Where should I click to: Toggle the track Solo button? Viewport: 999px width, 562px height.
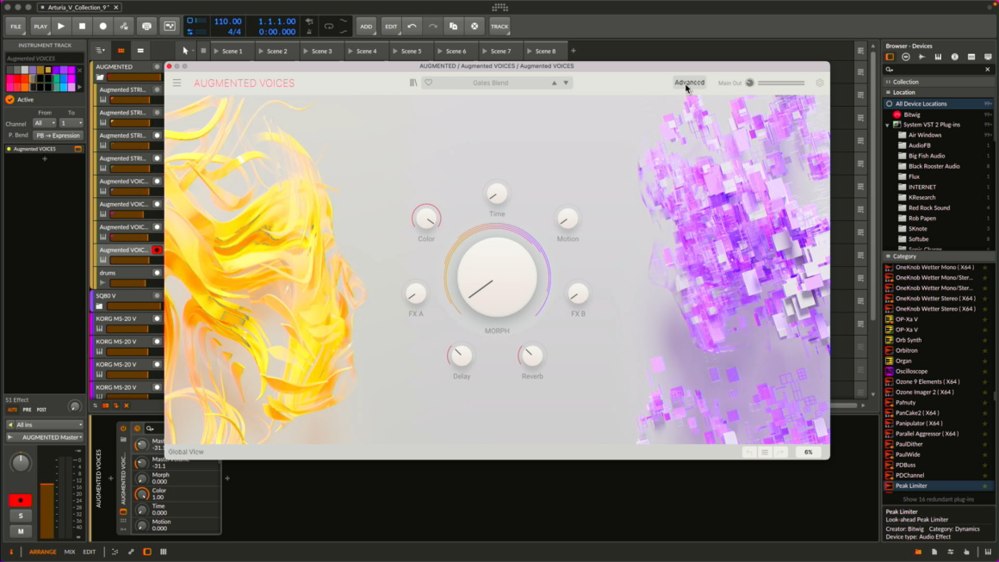(x=21, y=516)
